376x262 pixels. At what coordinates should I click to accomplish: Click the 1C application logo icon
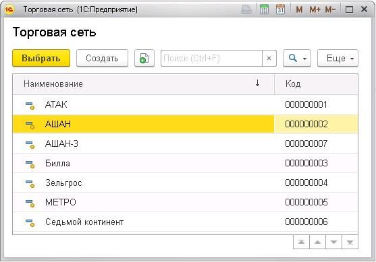pos(10,9)
